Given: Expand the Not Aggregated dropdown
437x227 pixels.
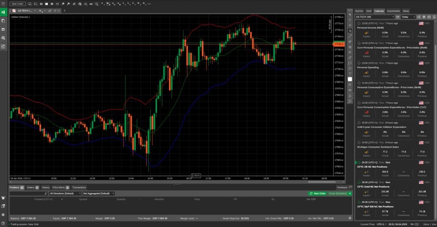Looking at the screenshot, I should 99,193.
